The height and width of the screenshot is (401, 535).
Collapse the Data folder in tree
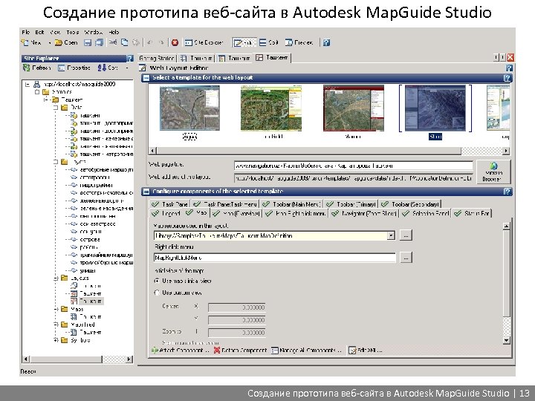point(56,108)
